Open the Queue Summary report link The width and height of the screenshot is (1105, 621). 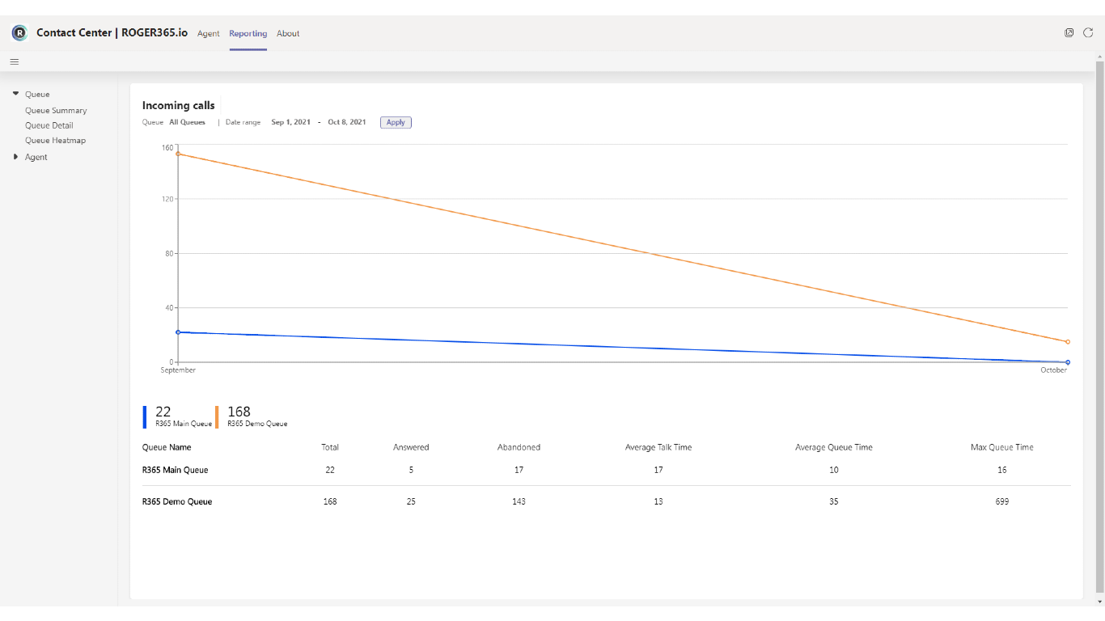pyautogui.click(x=56, y=111)
